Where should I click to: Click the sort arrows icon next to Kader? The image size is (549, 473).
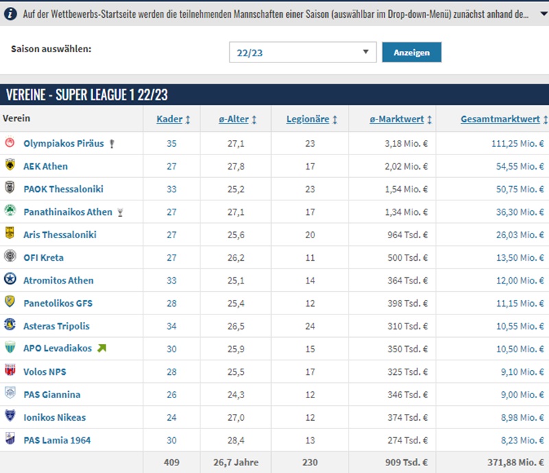tap(187, 120)
